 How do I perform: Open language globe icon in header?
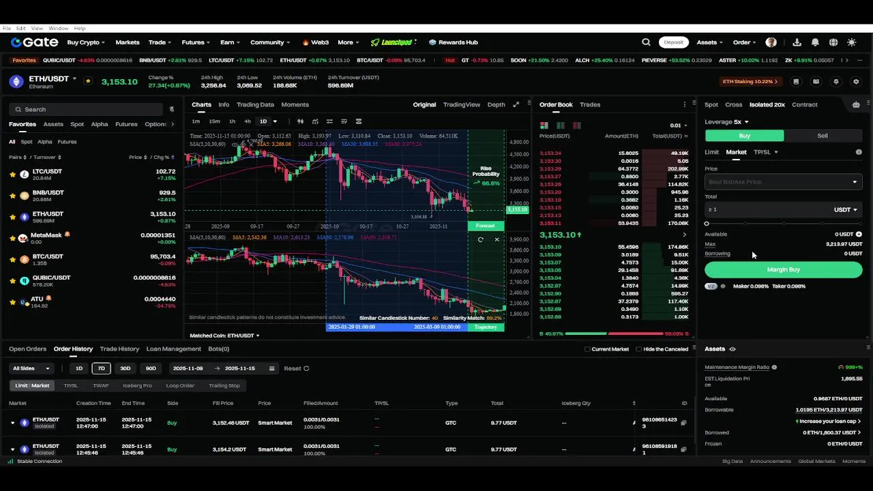point(833,42)
